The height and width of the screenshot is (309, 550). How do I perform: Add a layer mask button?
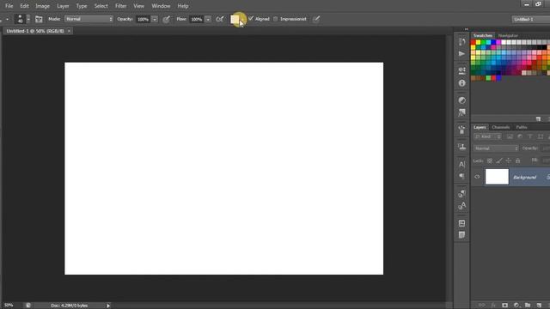click(504, 306)
